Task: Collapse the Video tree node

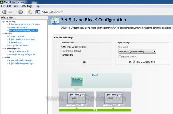Action: tap(3, 58)
